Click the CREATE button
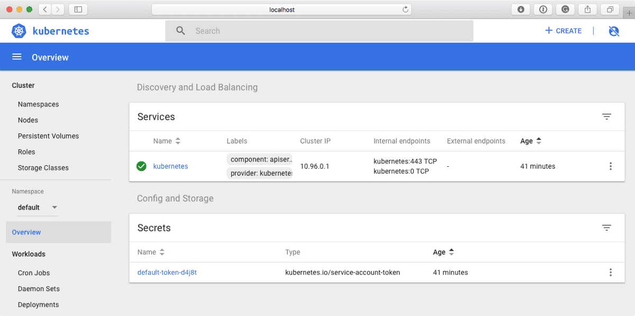This screenshot has height=316, width=635. pyautogui.click(x=563, y=31)
